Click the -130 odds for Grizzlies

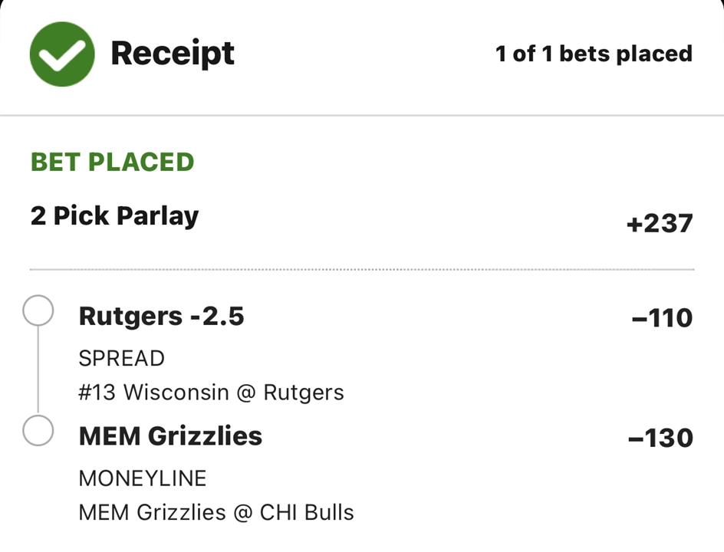[x=661, y=438]
